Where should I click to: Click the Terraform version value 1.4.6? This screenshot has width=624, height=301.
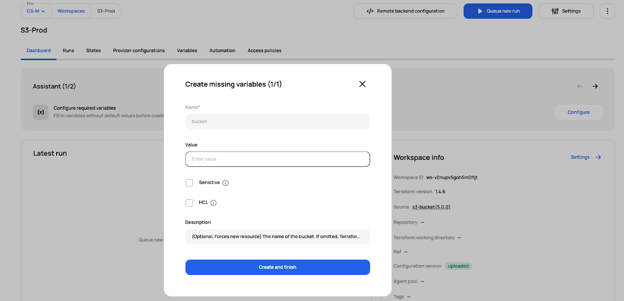point(440,192)
